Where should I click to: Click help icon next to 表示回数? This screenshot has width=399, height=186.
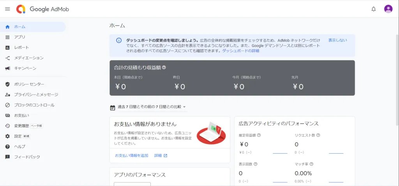[256, 164]
